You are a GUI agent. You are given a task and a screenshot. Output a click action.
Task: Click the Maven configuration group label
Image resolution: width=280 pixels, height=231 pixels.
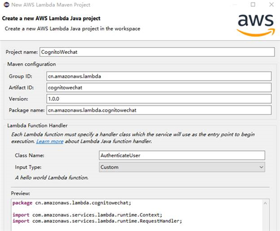point(31,64)
